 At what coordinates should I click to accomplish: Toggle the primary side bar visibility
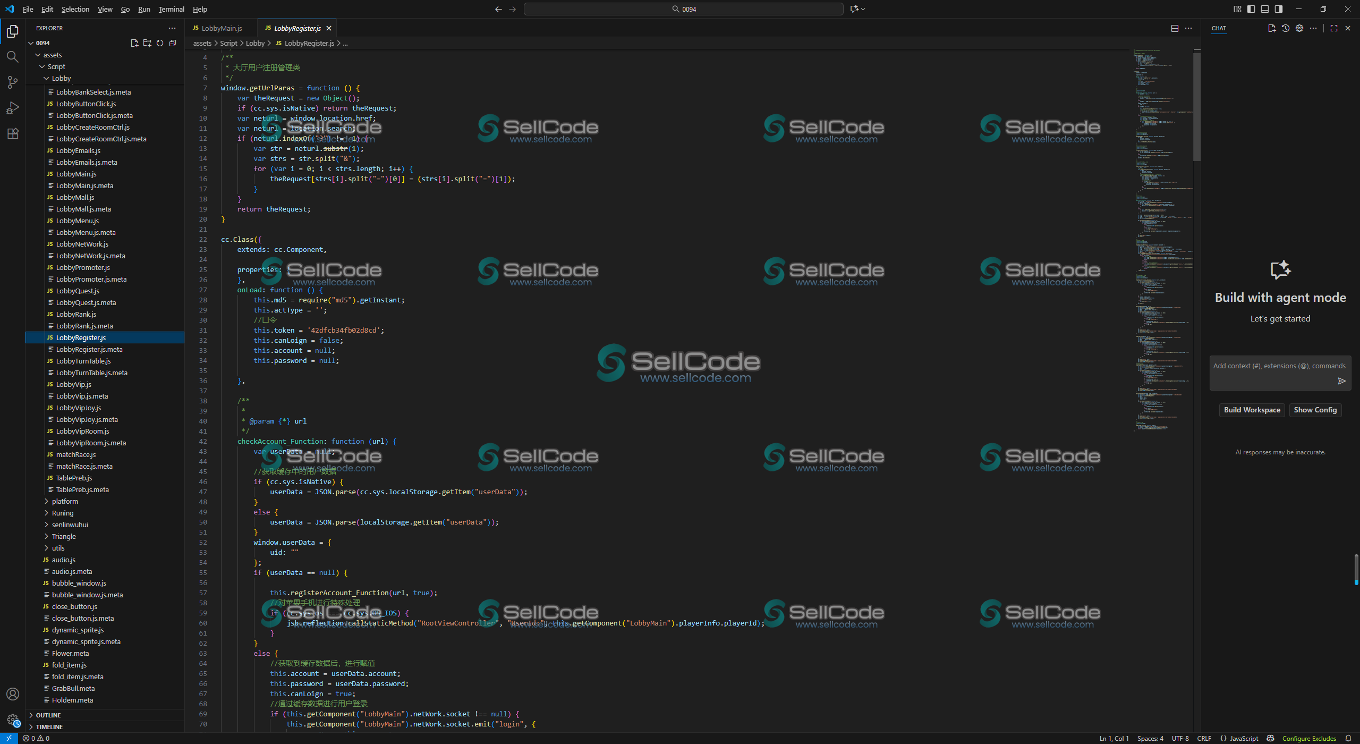coord(1251,9)
